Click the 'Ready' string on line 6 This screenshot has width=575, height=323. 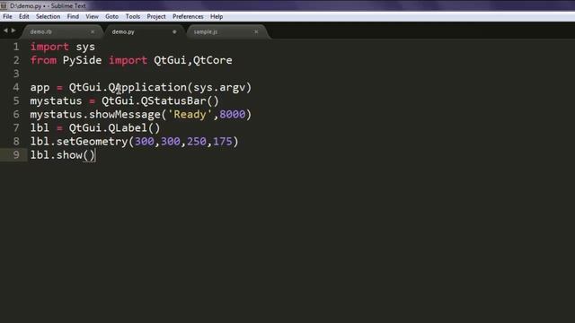tap(190, 114)
